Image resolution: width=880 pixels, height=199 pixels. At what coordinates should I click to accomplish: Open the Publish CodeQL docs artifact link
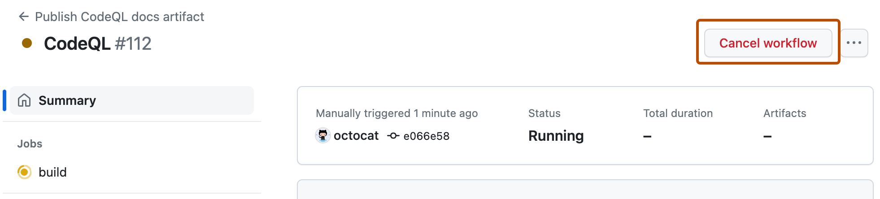tap(119, 17)
